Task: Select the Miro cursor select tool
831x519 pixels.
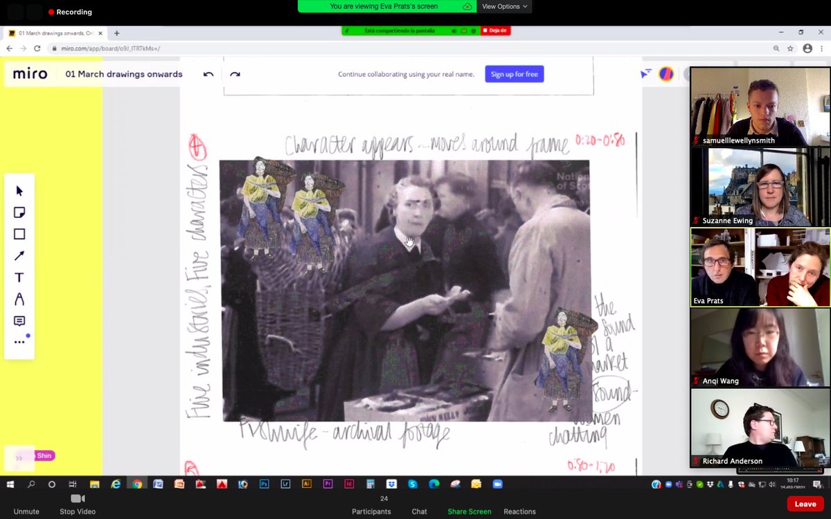Action: 19,191
